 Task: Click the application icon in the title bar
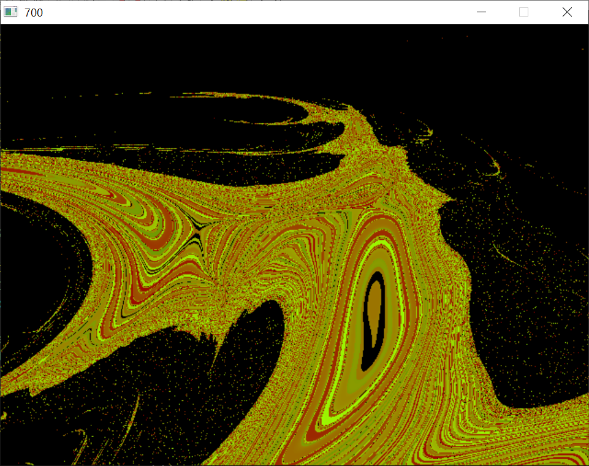(10, 12)
